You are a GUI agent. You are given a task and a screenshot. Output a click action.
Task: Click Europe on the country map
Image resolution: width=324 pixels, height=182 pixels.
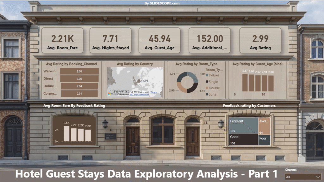click(x=142, y=81)
